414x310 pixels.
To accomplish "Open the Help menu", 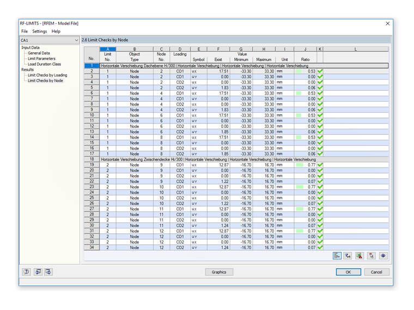I will click(x=56, y=31).
